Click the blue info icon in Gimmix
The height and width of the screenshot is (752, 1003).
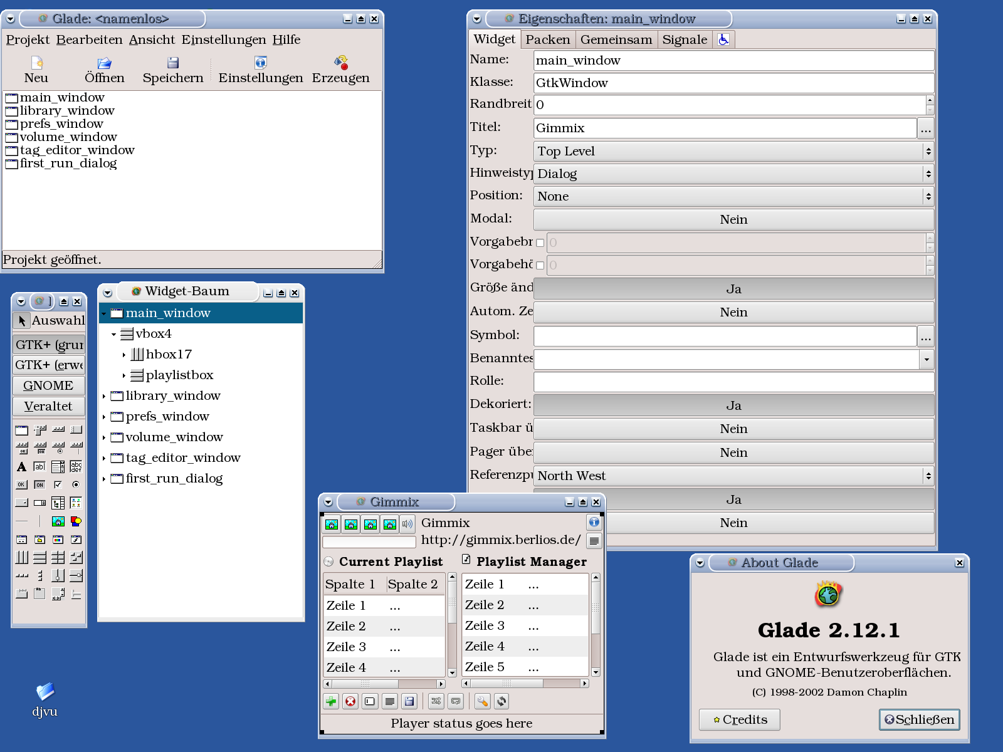coord(594,522)
